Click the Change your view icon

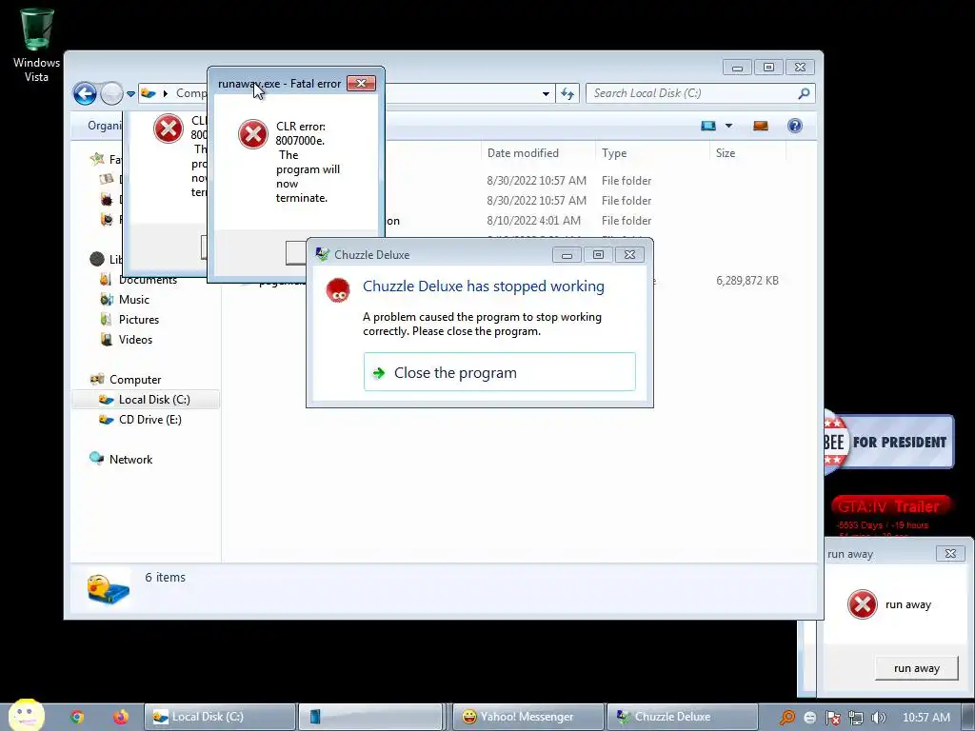click(708, 127)
